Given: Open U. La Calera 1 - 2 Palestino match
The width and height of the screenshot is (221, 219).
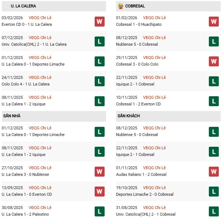Looking at the screenshot, I should click(25, 214).
